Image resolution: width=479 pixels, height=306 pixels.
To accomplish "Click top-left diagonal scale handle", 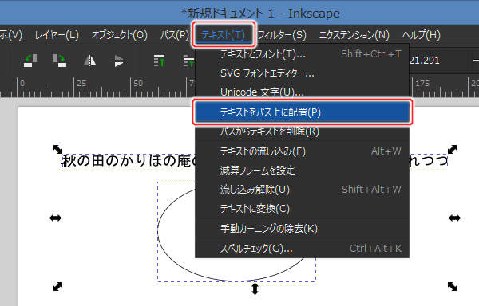I will coord(57,149).
